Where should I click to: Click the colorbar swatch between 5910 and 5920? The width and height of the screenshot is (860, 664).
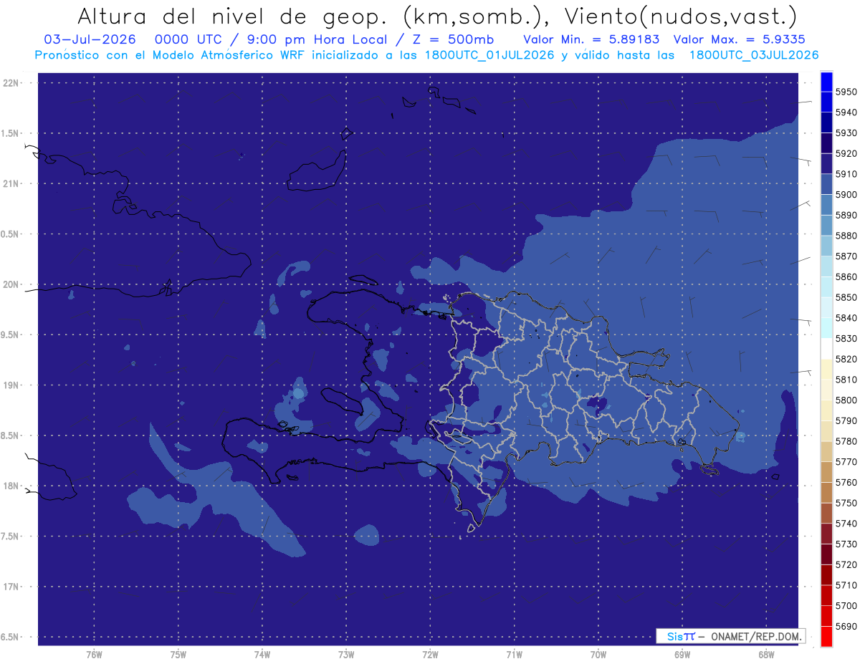(826, 164)
